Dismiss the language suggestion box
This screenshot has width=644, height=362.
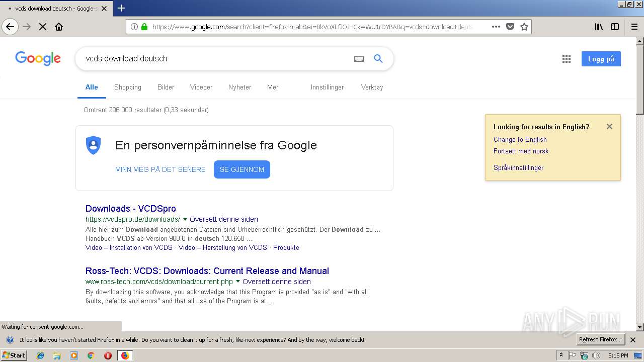point(609,127)
